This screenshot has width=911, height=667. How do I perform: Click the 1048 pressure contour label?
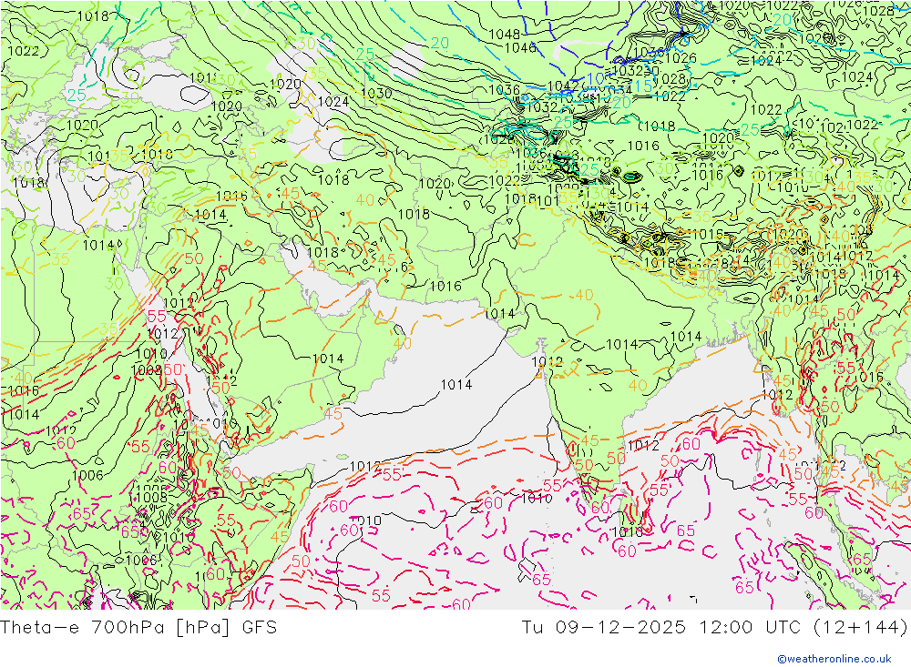pos(505,35)
